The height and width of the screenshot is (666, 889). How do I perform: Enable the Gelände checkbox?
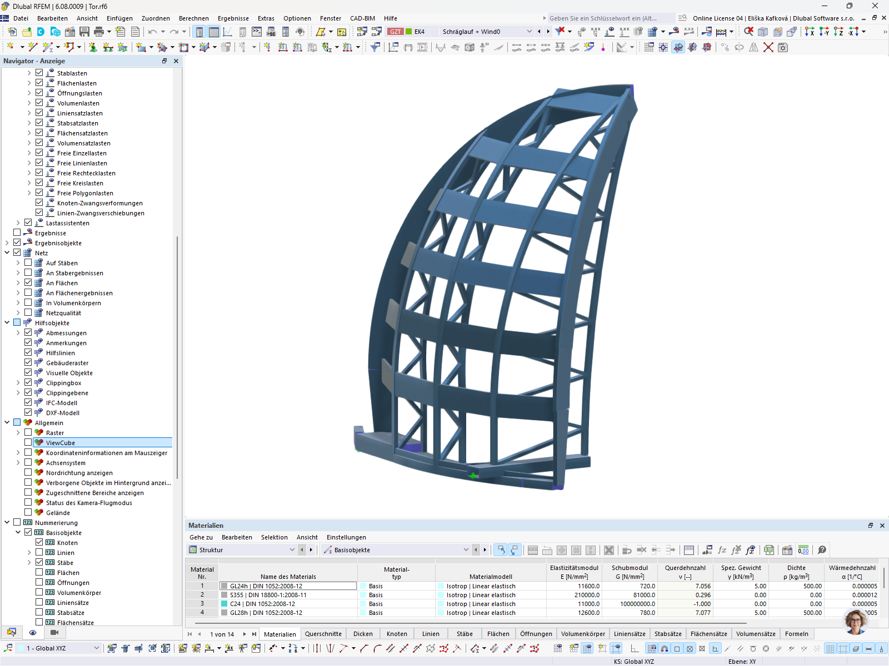click(x=28, y=512)
